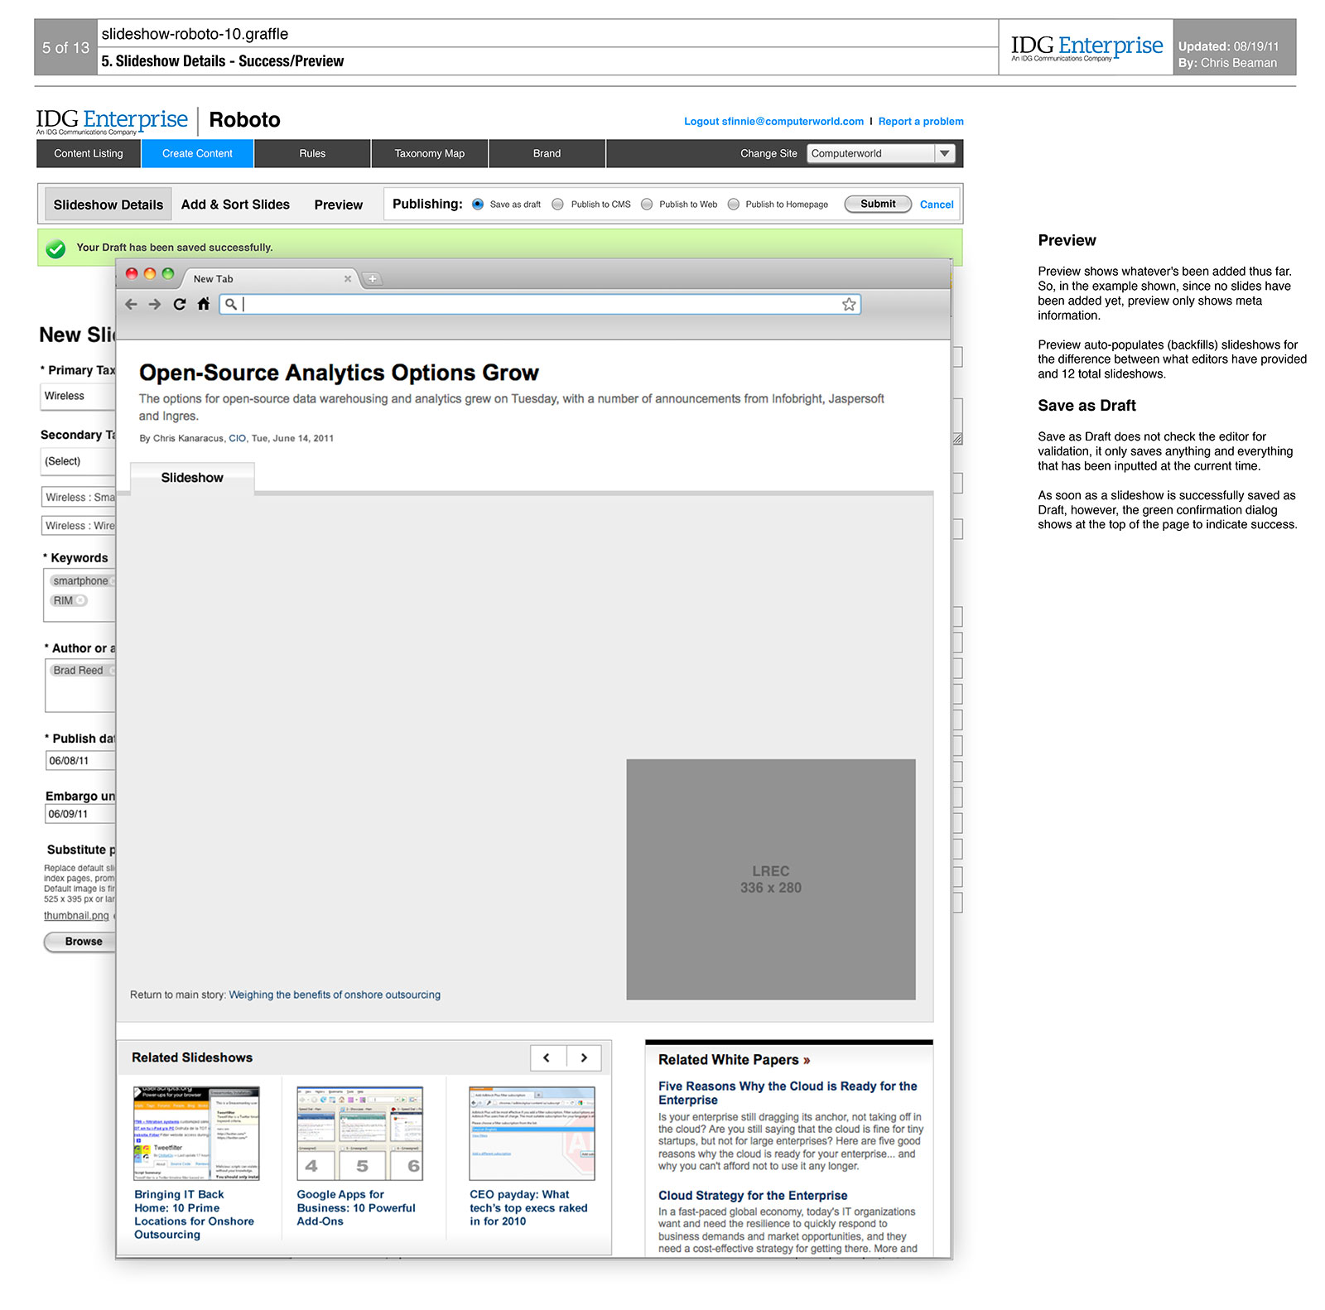Select the Slideshow tab in preview

point(192,478)
